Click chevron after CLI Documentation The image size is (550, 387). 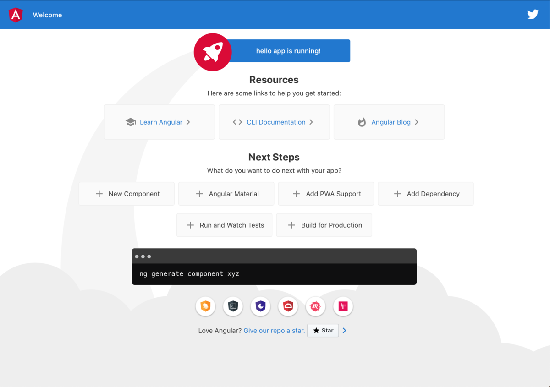tap(311, 122)
